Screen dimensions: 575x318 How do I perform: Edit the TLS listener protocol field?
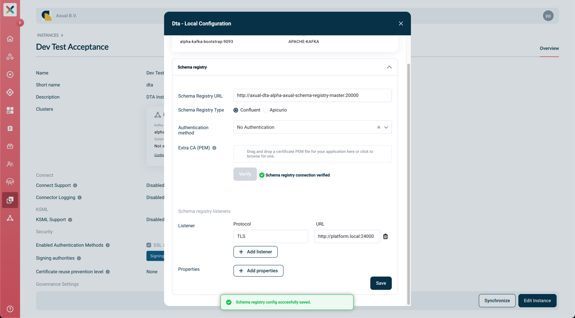pos(271,236)
